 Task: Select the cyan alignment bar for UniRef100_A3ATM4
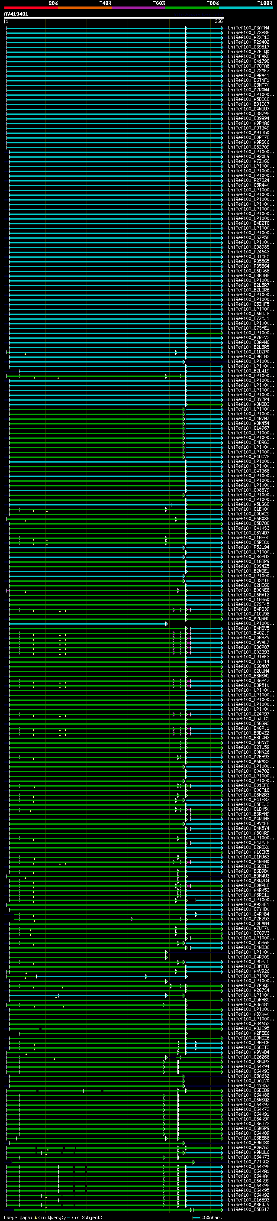pyautogui.click(x=114, y=28)
